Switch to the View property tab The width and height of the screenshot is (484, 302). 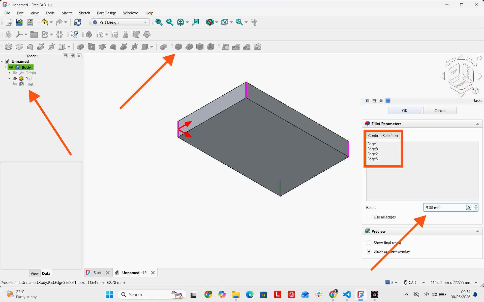(x=35, y=273)
